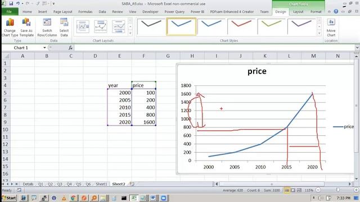The width and height of the screenshot is (360, 202).
Task: Click Move Chart icon
Action: click(331, 27)
